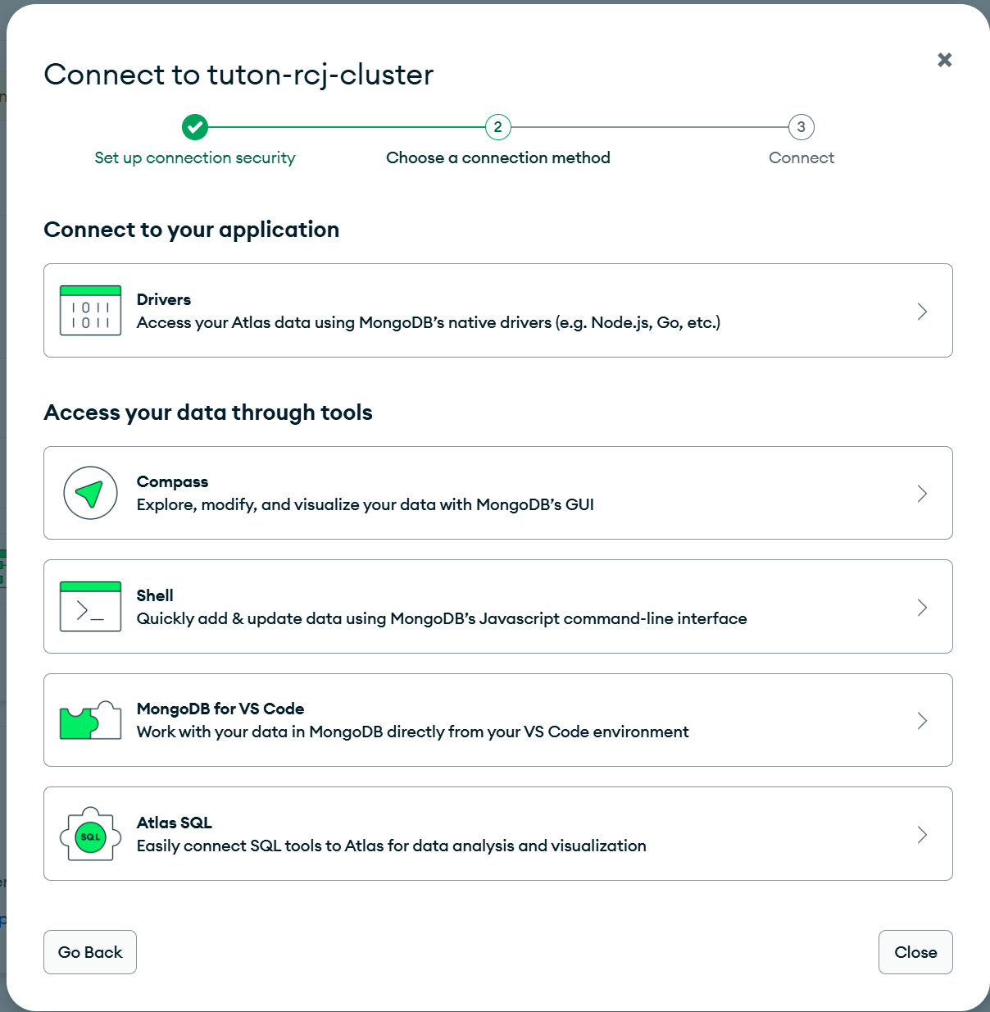The image size is (990, 1012).
Task: Click the step 3 circle indicator
Action: pyautogui.click(x=802, y=127)
